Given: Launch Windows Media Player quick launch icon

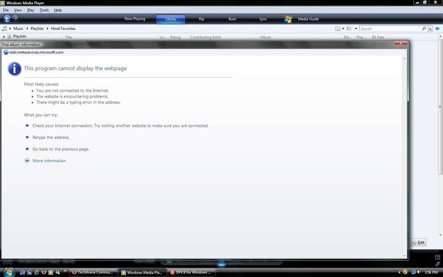Looking at the screenshot, I should click(x=51, y=273).
